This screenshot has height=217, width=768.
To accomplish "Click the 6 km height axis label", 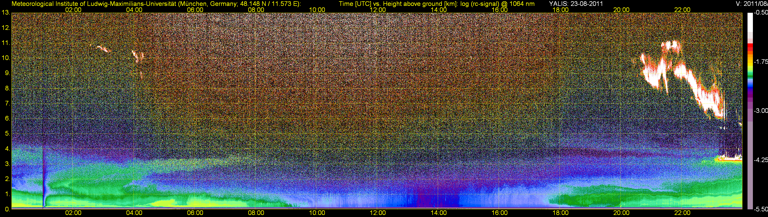I will tap(7, 119).
